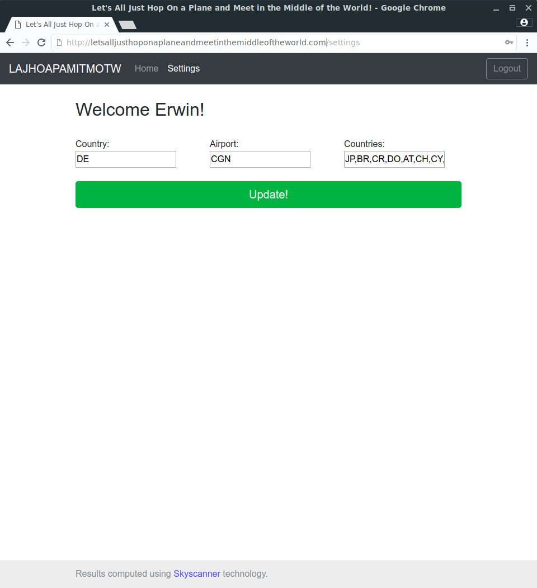The width and height of the screenshot is (537, 588).
Task: Click the 'Welcome Erwin!' heading
Action: (x=140, y=110)
